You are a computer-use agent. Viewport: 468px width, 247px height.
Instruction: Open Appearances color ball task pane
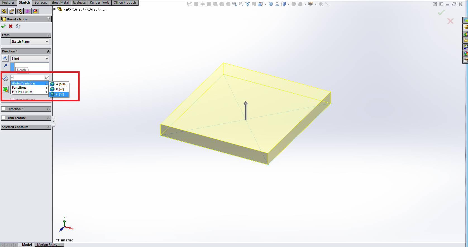click(x=465, y=54)
